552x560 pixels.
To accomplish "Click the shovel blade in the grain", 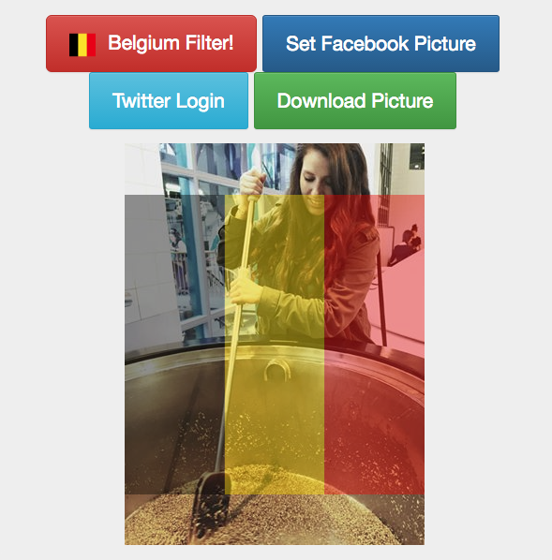I will click(212, 504).
